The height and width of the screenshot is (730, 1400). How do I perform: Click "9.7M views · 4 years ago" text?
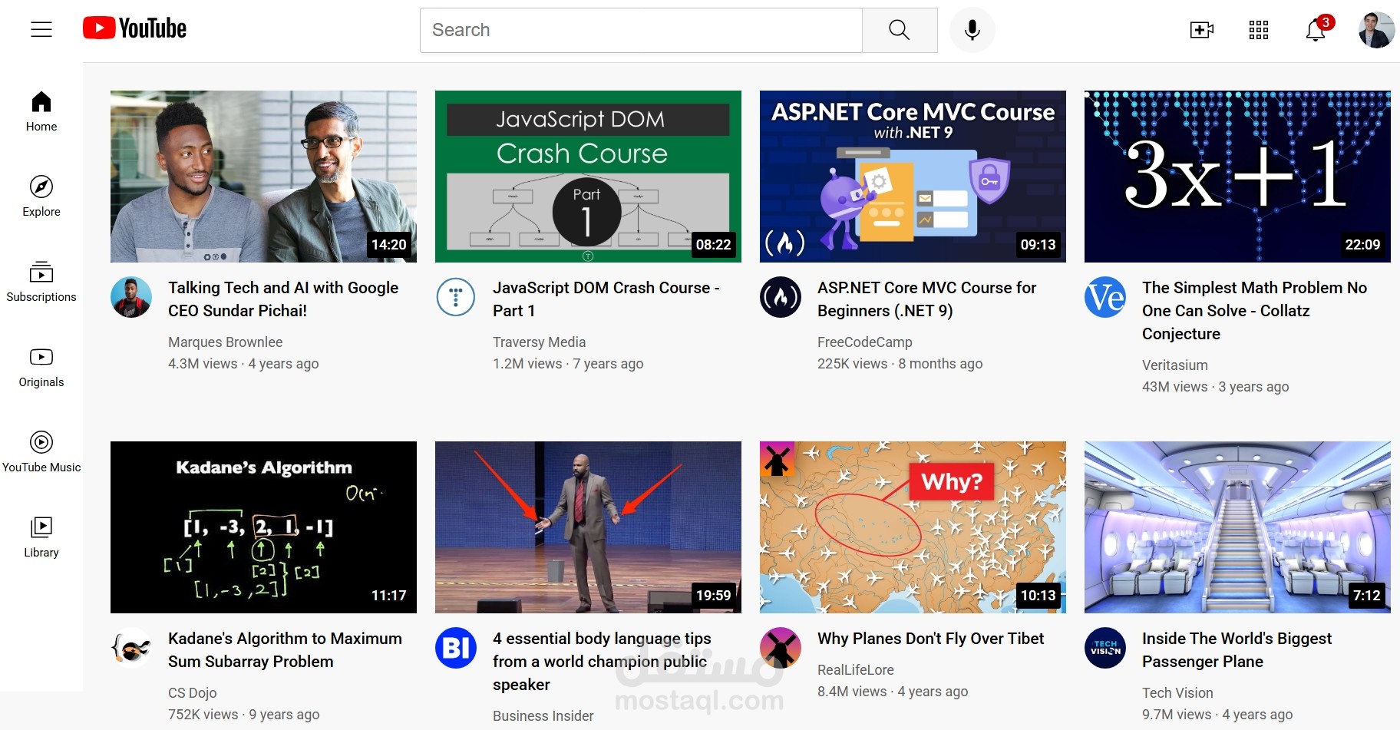point(1217,715)
